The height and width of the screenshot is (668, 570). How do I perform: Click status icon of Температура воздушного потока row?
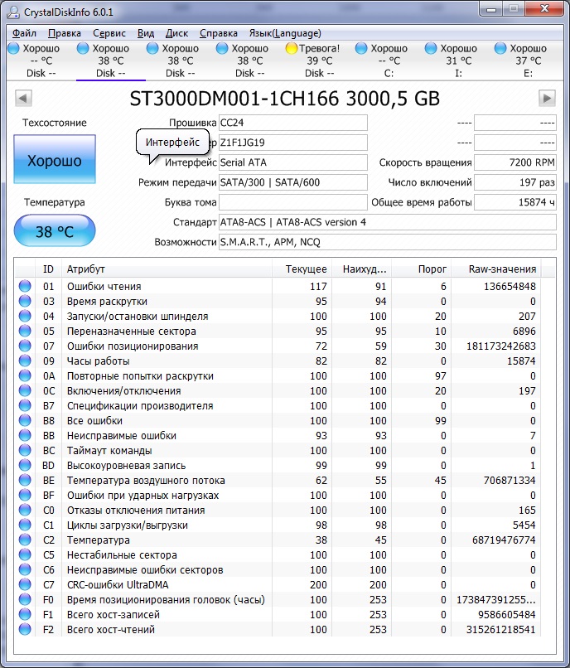25,480
